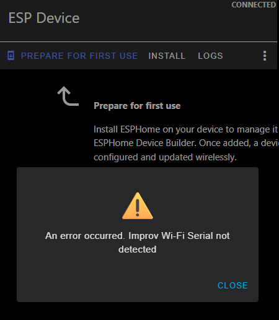Click the divider line under ESP Device
Viewport: 279px width, 320px height.
point(138,41)
